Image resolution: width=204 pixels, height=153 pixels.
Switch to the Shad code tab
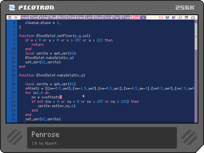tap(53, 18)
